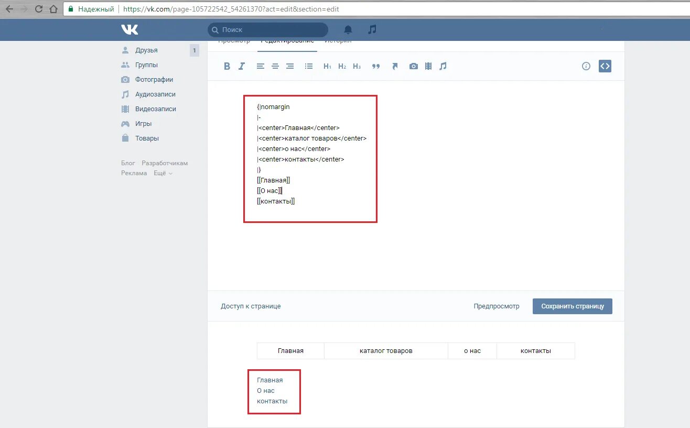690x428 pixels.
Task: Toggle italic formatting
Action: click(242, 66)
